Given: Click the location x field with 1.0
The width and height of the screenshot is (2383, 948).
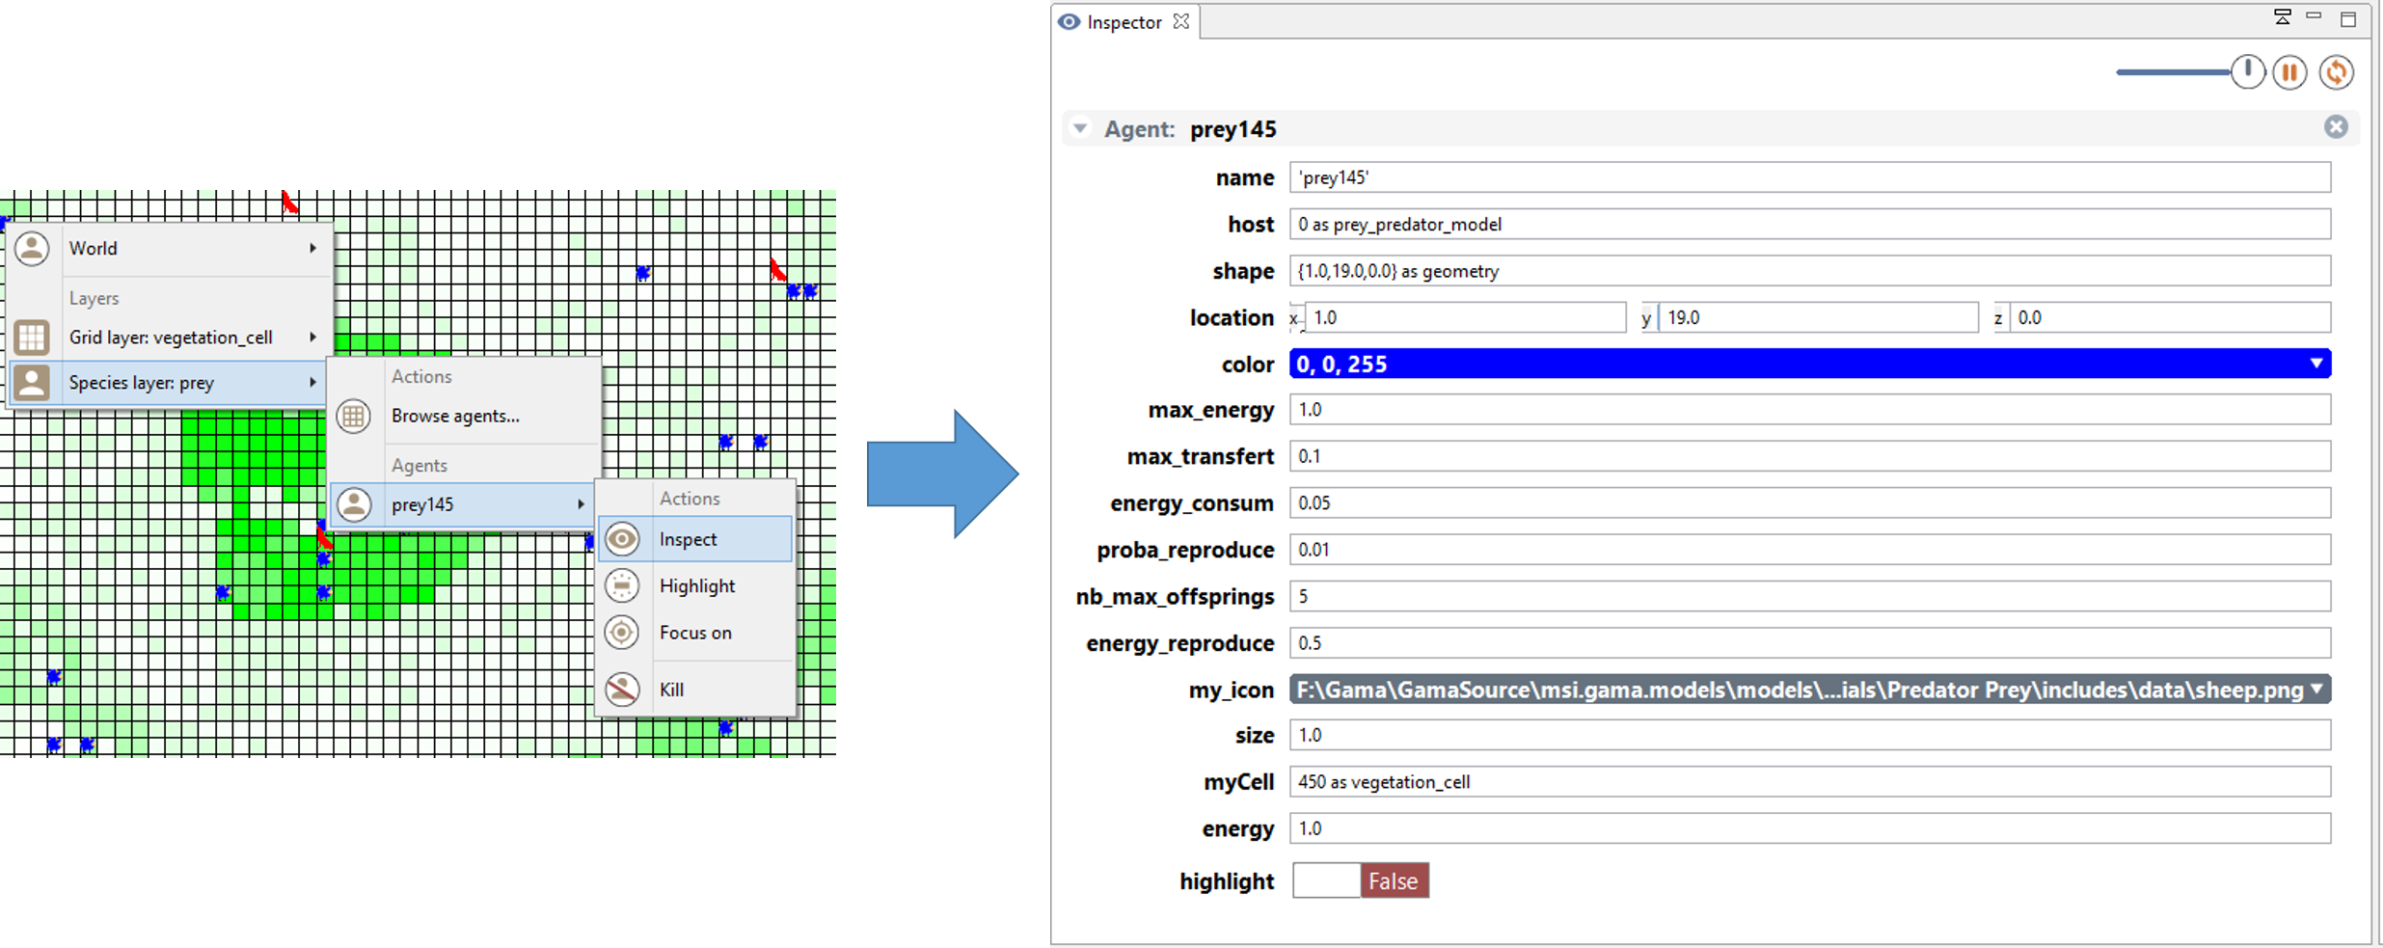Looking at the screenshot, I should 1466,317.
